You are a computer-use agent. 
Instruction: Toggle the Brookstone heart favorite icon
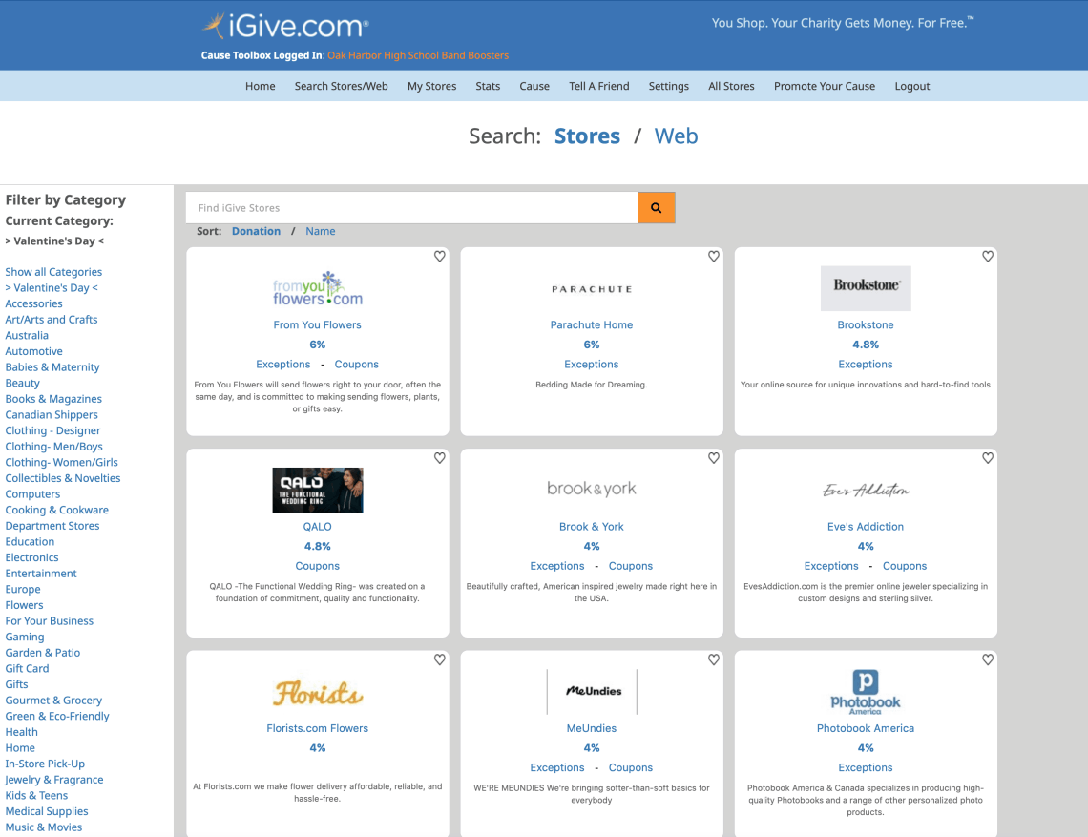pyautogui.click(x=988, y=256)
